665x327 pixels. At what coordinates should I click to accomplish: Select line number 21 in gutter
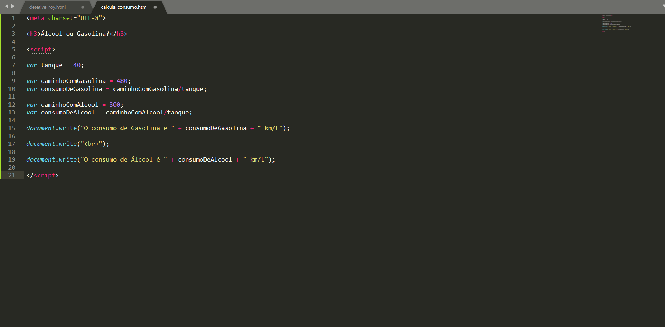[x=12, y=175]
